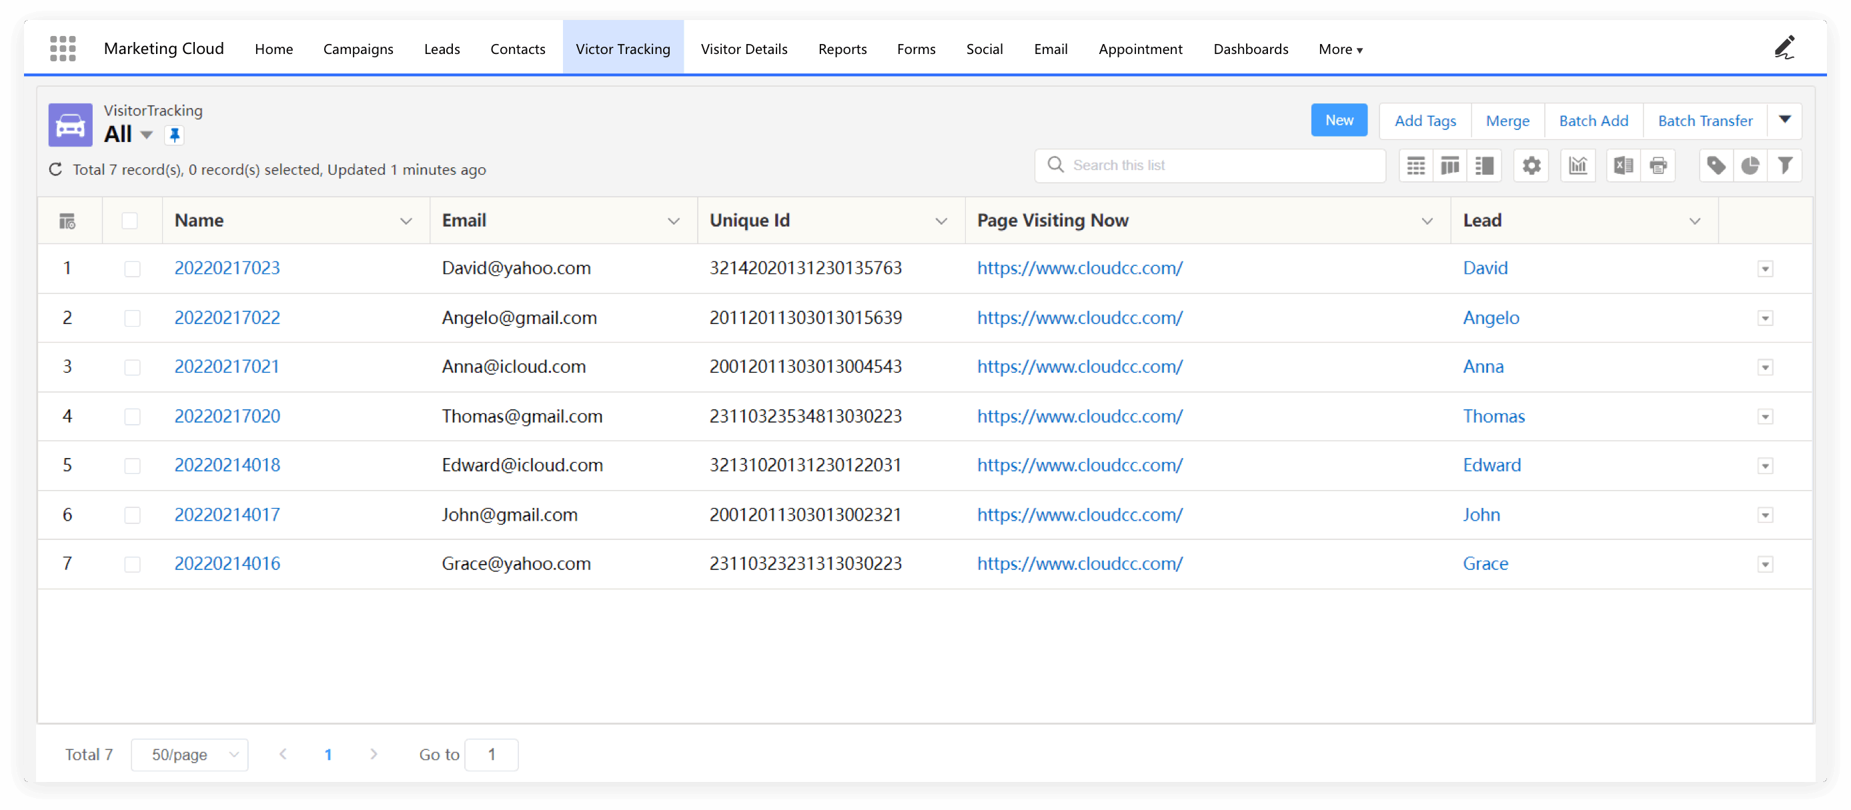Go to the Visitor Details tab

coord(744,49)
